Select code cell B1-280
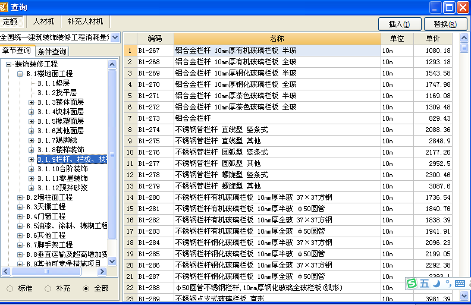 [x=155, y=197]
